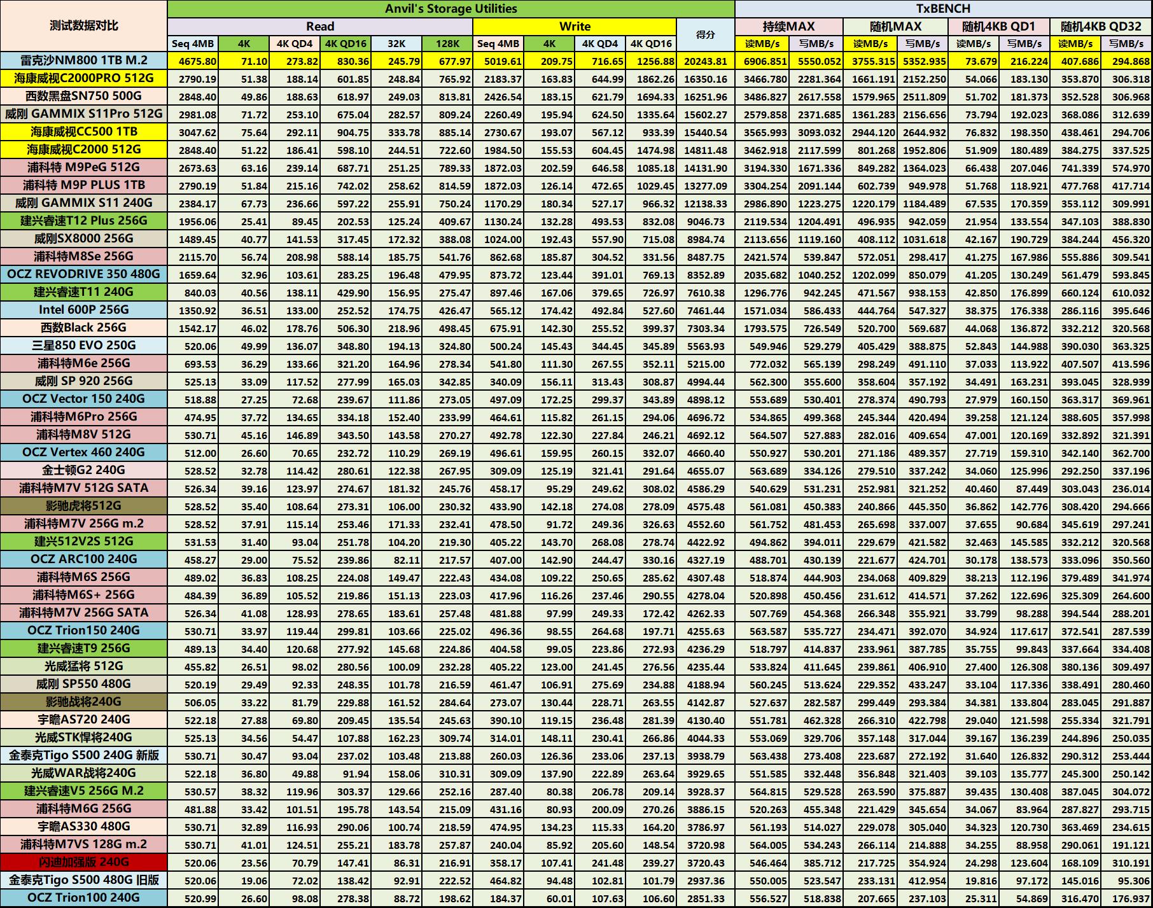Click row label OCZ ARC100 240G
Image resolution: width=1153 pixels, height=908 pixels.
pyautogui.click(x=83, y=559)
